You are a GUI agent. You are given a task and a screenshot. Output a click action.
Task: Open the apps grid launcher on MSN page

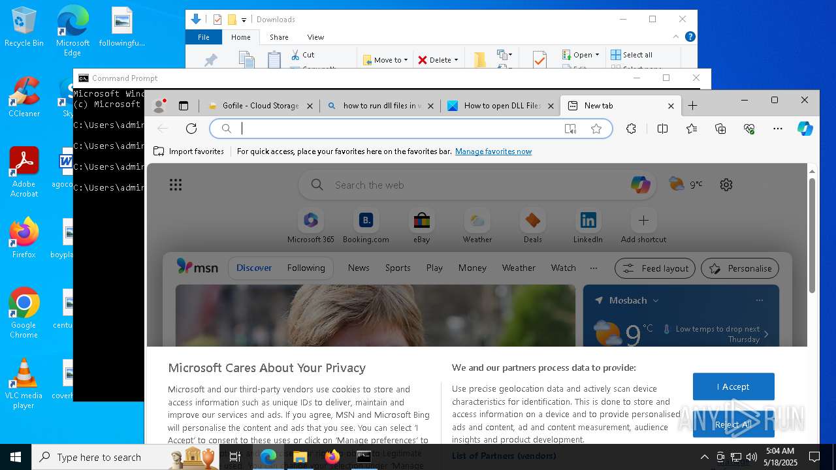pos(176,185)
